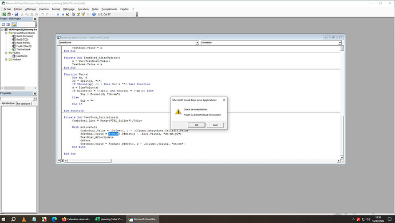Screen dimensions: 395x223
Task: Collapse the Microsoft Excel Objects folder
Action: click(x=6, y=33)
